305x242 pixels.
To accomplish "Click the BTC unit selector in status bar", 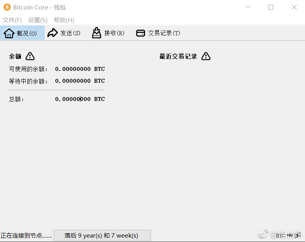I will [x=280, y=235].
